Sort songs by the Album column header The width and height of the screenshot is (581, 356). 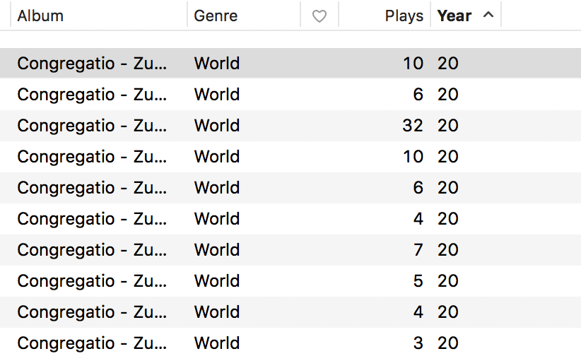click(x=40, y=16)
